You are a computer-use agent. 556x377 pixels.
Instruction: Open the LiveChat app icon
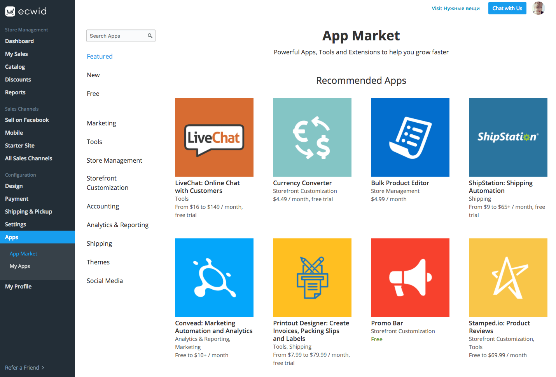pyautogui.click(x=214, y=137)
